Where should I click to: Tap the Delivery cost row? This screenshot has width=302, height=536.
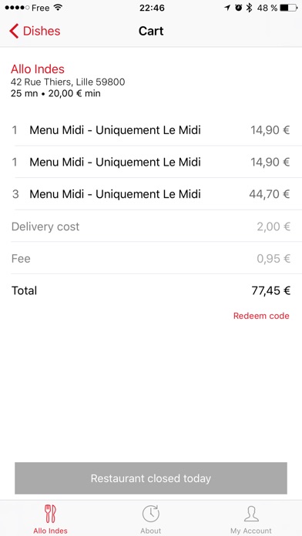click(151, 226)
